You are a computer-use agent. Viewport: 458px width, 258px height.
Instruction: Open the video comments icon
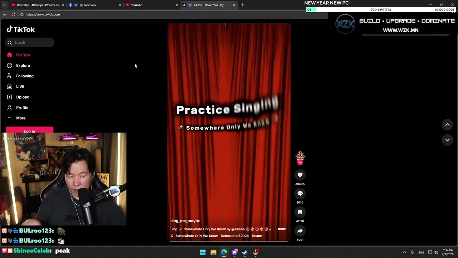click(x=300, y=193)
